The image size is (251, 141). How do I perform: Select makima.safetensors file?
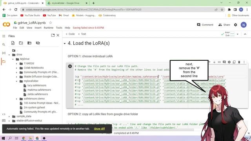click(x=39, y=90)
